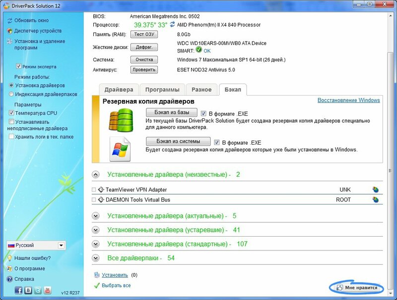The image size is (397, 300).
Task: Click the Add/Remove Programs icon
Action: [x=9, y=42]
